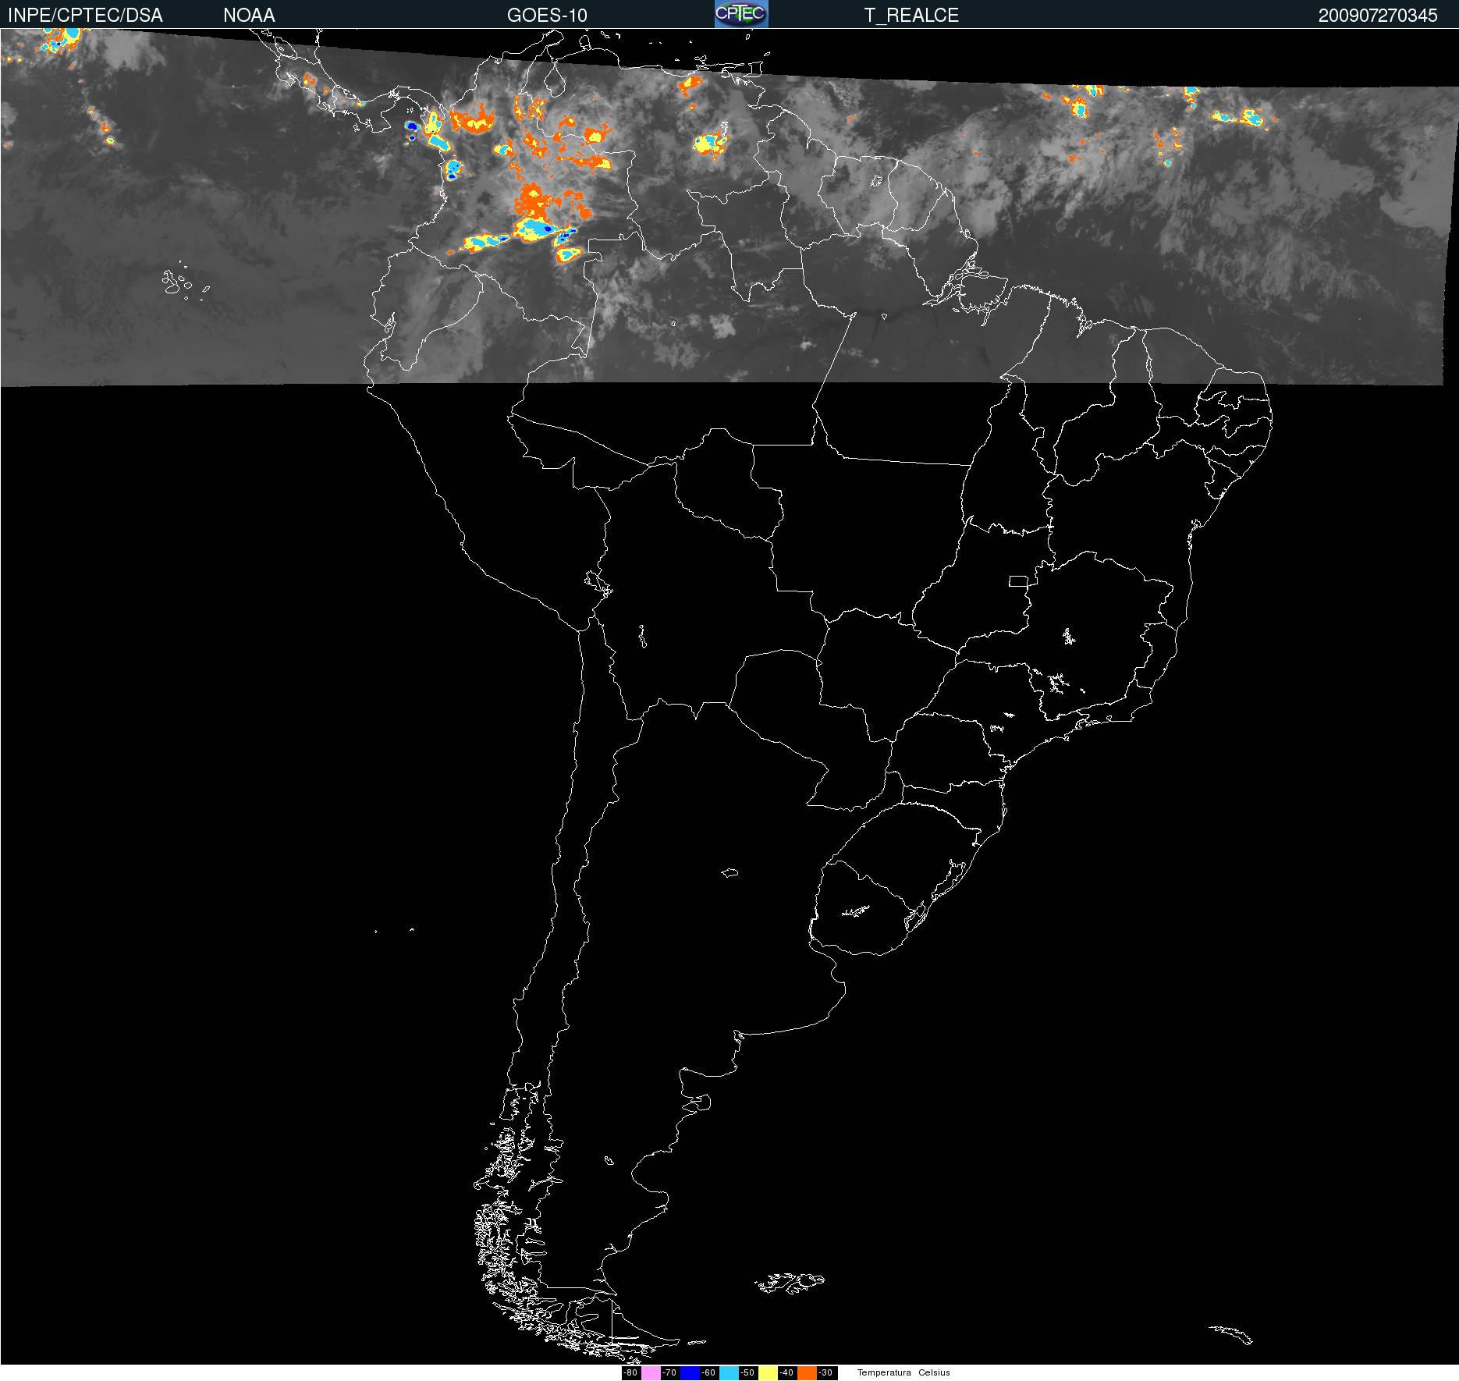Click the Falkland Islands outline on map
Image resolution: width=1459 pixels, height=1381 pixels.
click(x=790, y=1282)
